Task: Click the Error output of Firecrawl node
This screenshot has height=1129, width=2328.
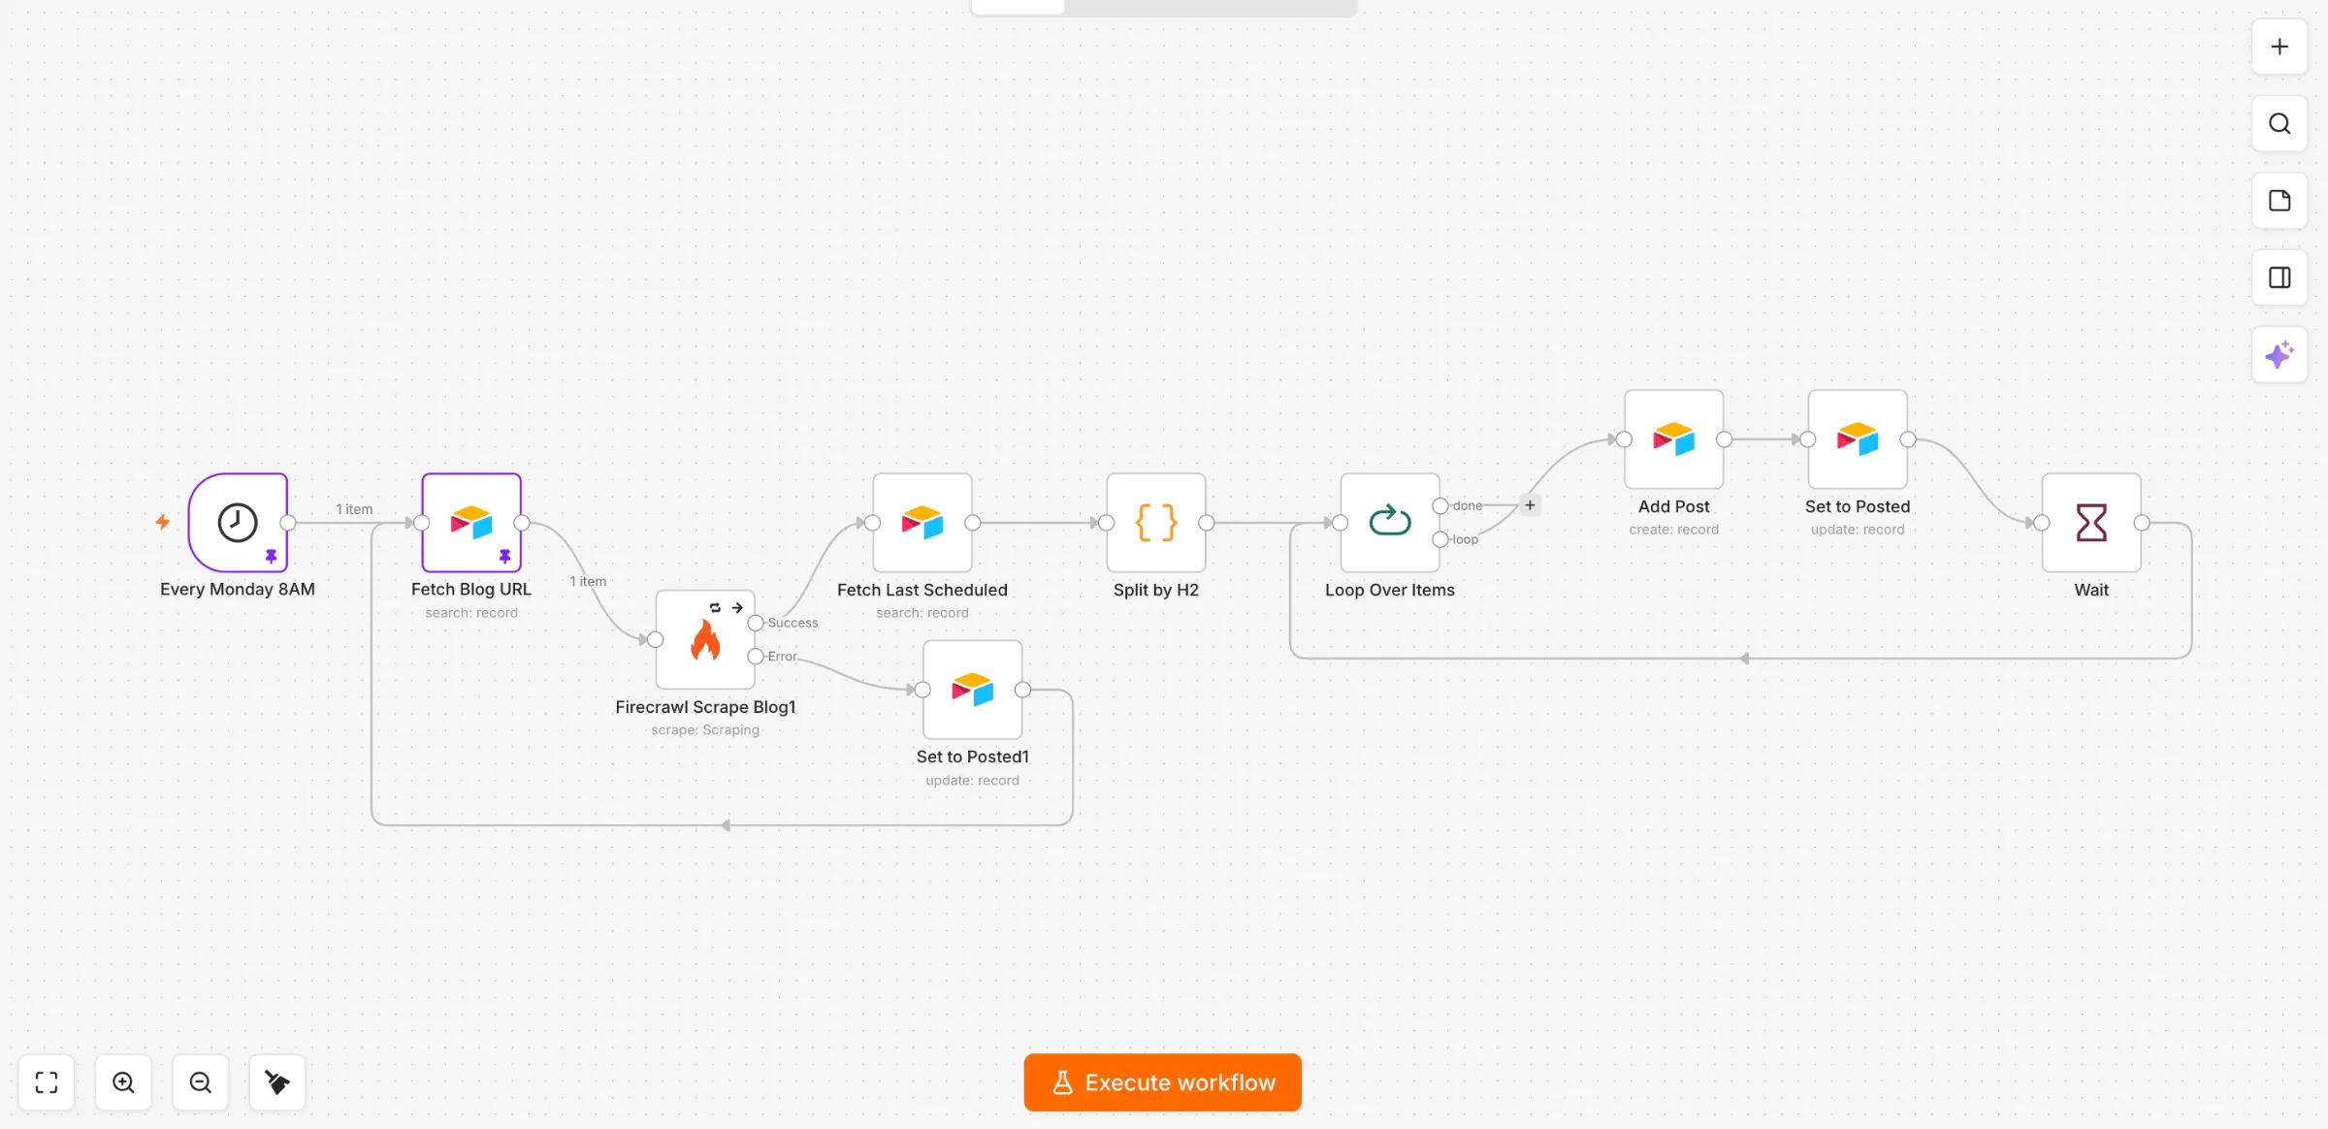Action: [756, 657]
